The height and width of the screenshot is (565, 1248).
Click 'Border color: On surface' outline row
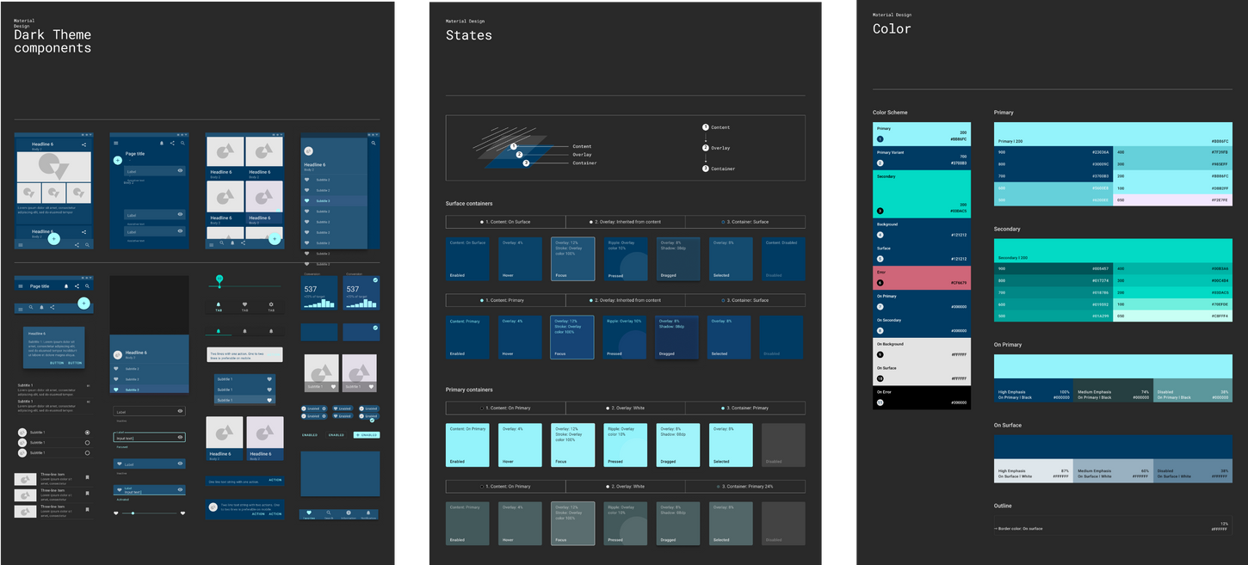point(1113,525)
